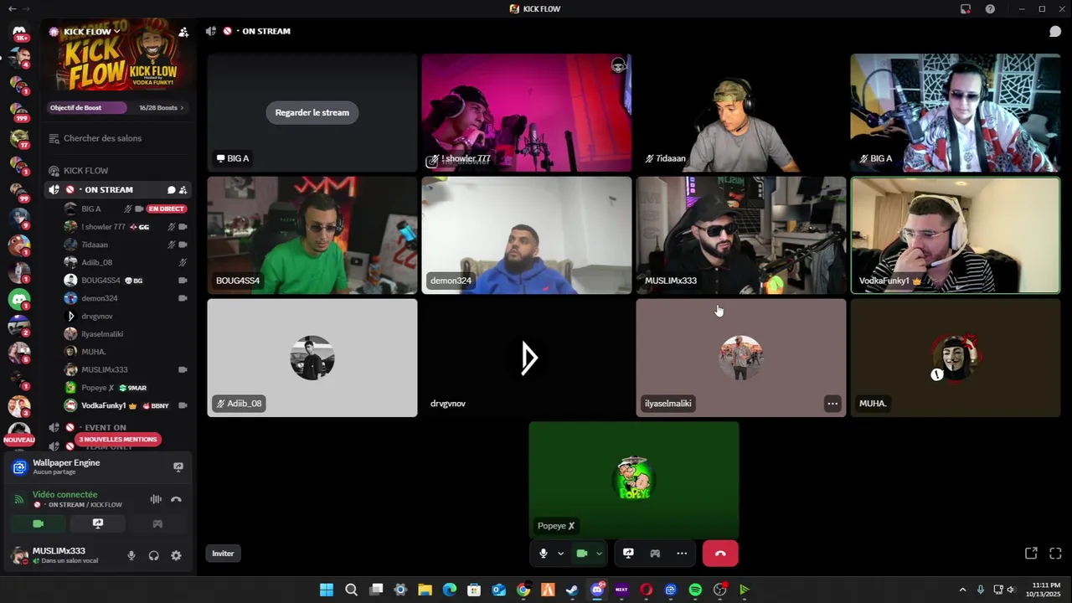Toggle microphone in bottom call bar
This screenshot has width=1072, height=603.
point(544,554)
